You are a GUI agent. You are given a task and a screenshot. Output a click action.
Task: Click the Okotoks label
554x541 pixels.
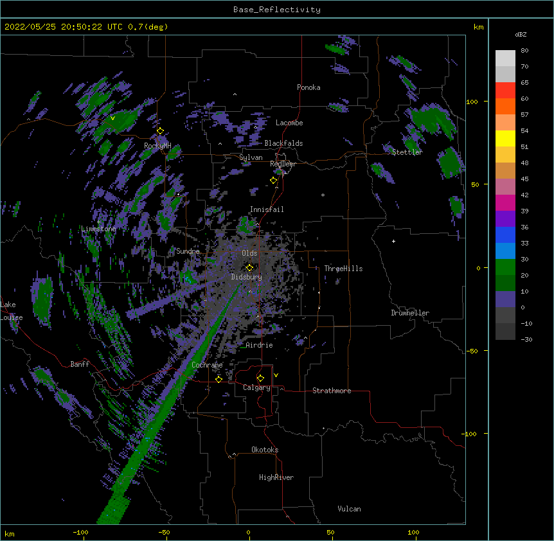click(265, 450)
